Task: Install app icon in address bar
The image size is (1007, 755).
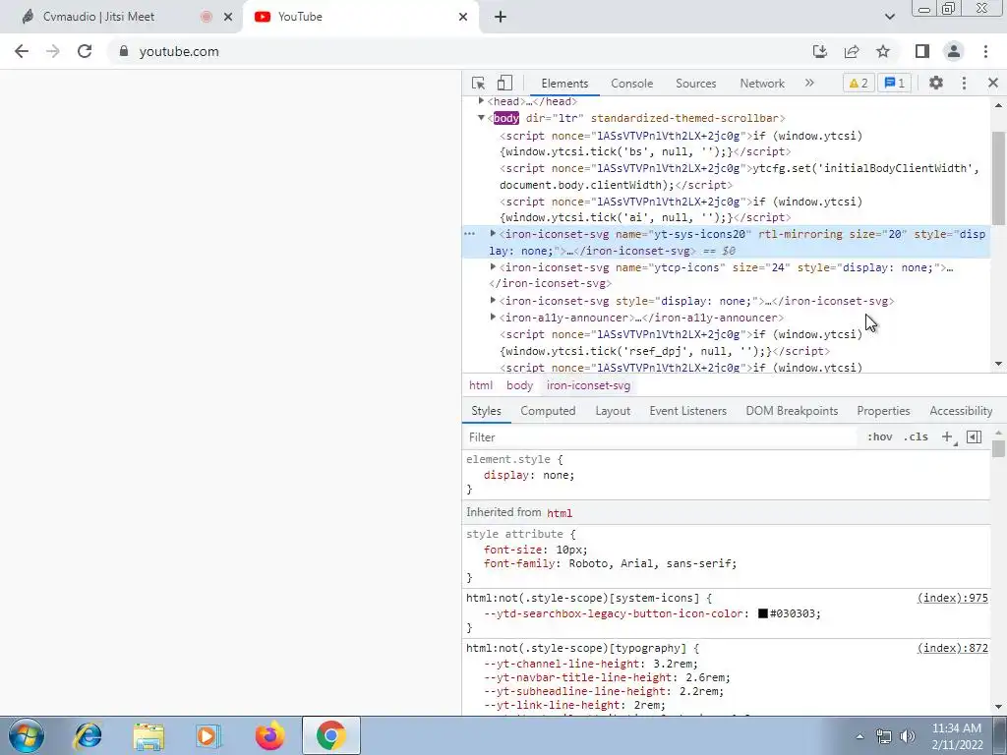Action: pos(820,51)
